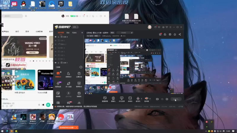
Task: Open the 弹幕助手 danmaku assistant tool
Action: [x=58, y=74]
